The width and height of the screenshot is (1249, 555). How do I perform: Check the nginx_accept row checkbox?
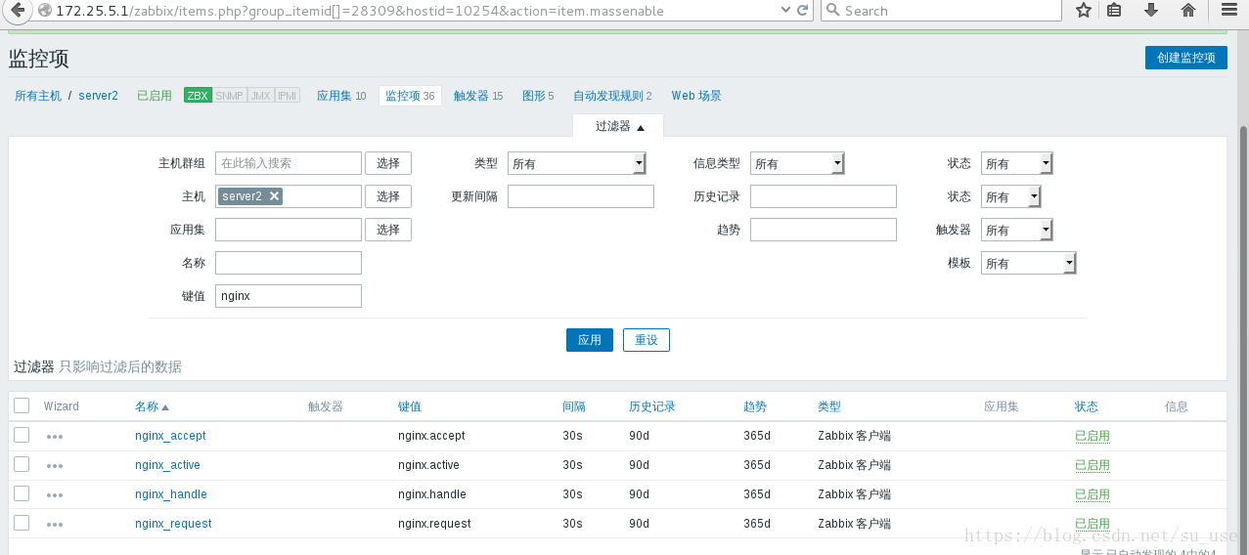click(x=22, y=435)
